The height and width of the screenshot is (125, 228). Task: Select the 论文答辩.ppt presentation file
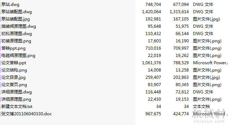14,63
